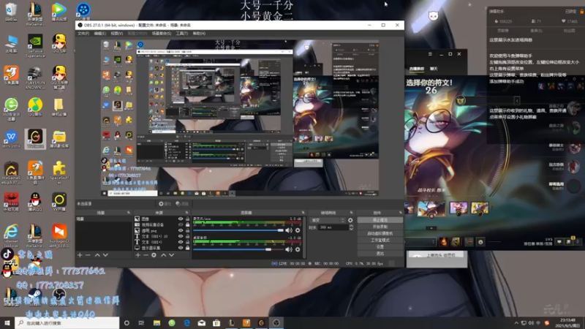Open the Tencent QQ penguin desktop icon
Screen dimensions: 585x329
35,203
